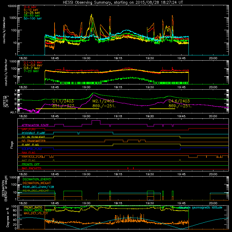Click the C1.1/2403 flare annotation
Viewport: 232px width, 232px height.
coord(63,101)
